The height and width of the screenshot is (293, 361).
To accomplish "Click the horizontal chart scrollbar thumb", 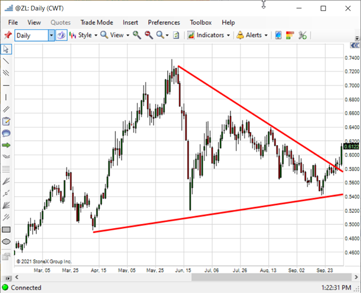I will (272, 277).
